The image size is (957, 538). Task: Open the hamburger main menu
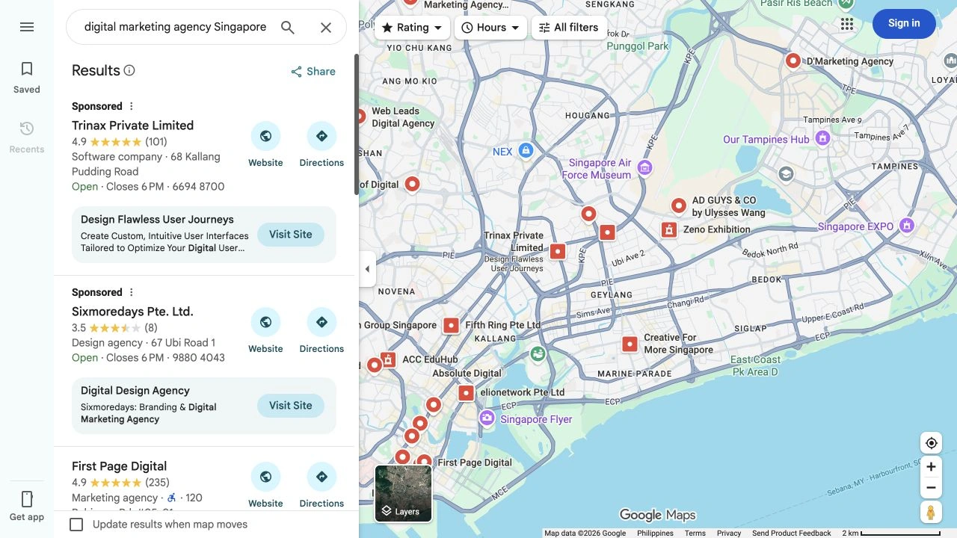(27, 27)
